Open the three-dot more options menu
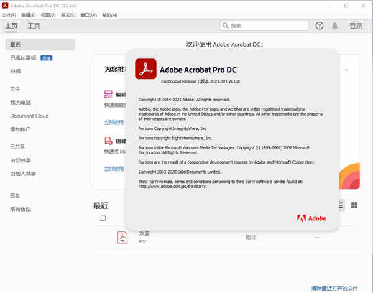The width and height of the screenshot is (373, 293). pyautogui.click(x=346, y=70)
